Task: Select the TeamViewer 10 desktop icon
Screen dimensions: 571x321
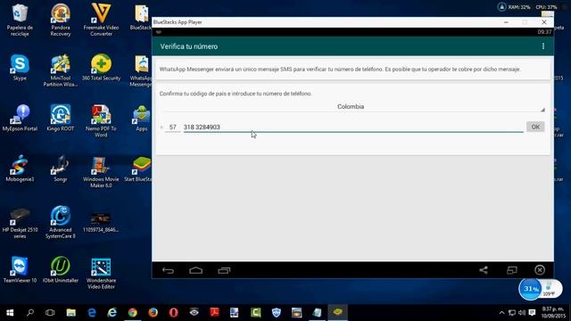Action: 20,269
